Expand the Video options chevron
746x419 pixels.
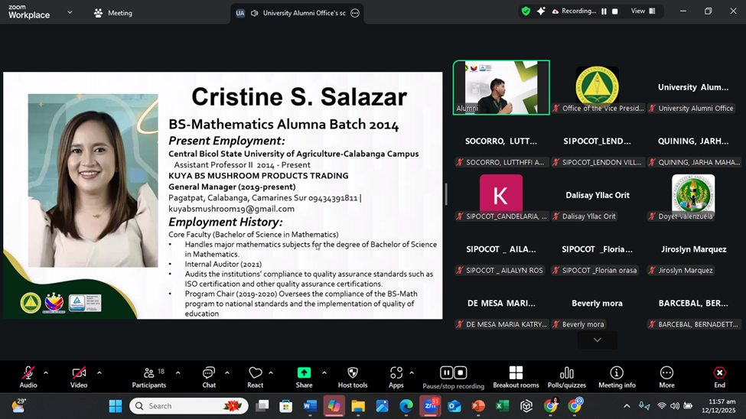[99, 373]
